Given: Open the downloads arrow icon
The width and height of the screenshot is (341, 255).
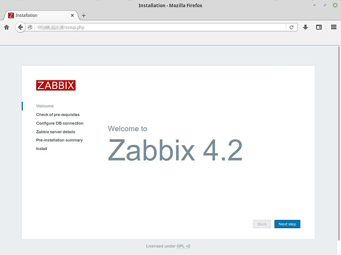Looking at the screenshot, I should point(306,27).
